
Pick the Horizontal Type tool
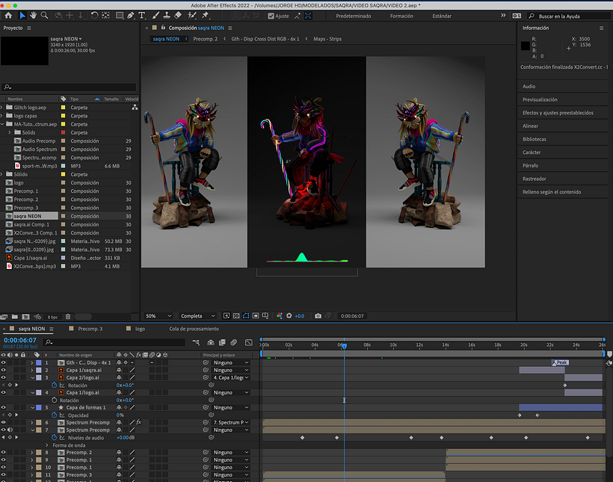(142, 15)
